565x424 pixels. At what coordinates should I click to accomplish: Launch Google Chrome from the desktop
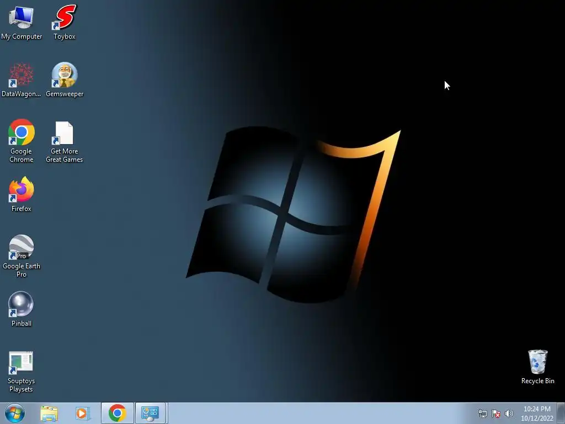tap(22, 141)
